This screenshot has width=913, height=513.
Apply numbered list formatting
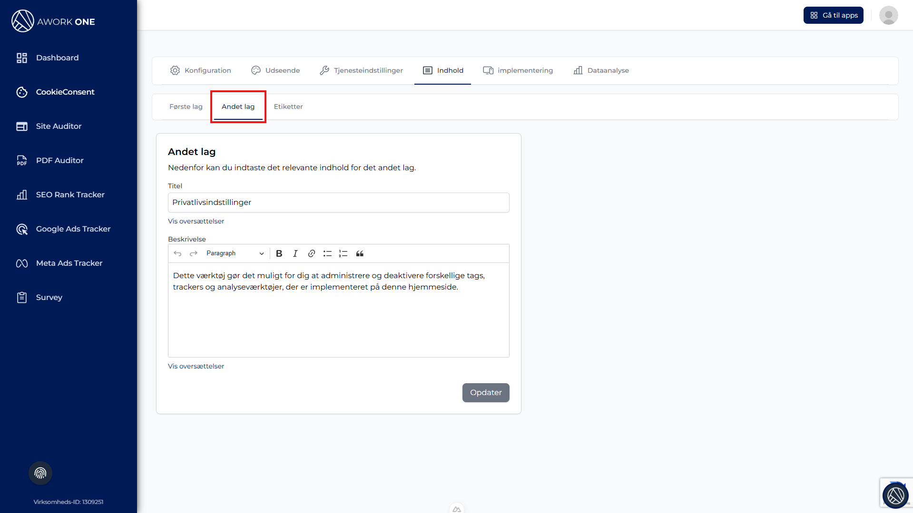pos(343,253)
